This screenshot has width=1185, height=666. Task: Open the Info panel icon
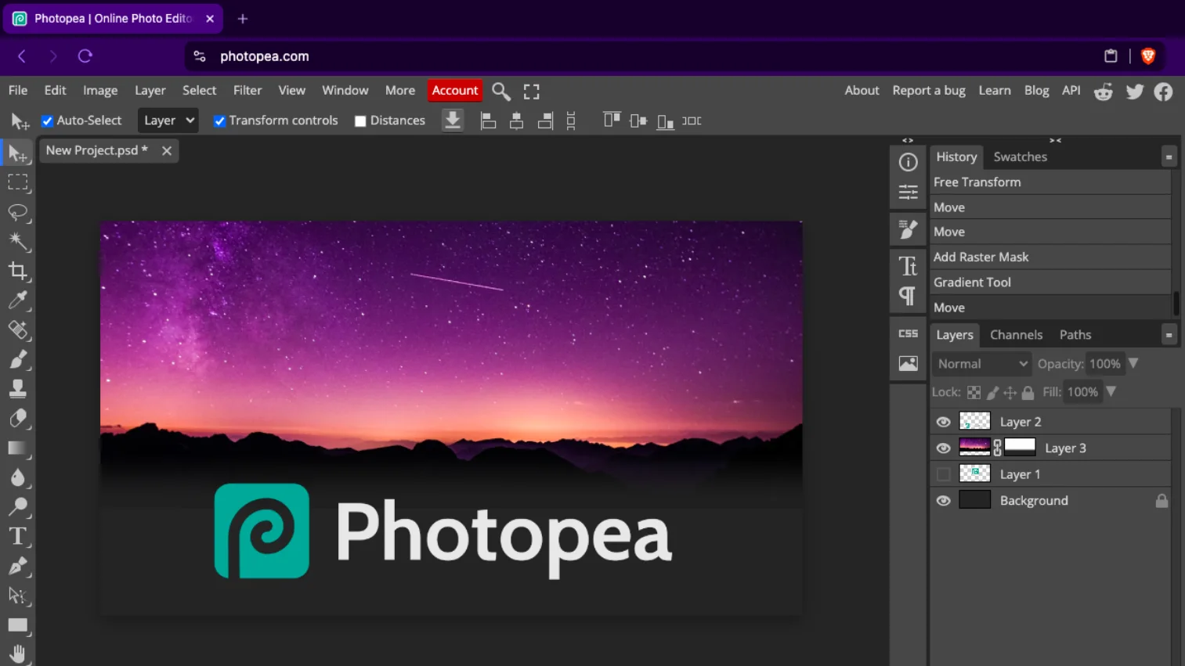pos(909,162)
